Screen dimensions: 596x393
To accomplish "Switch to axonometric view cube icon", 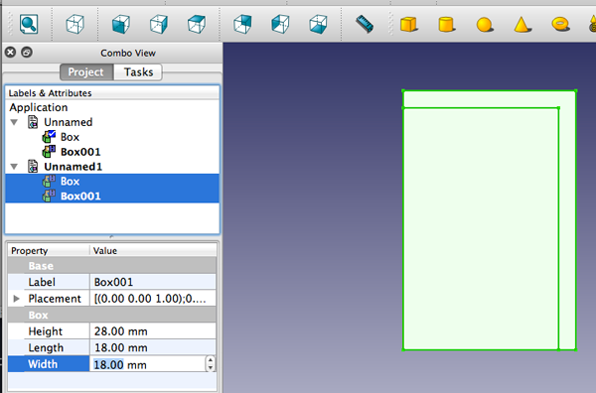I will [x=74, y=24].
